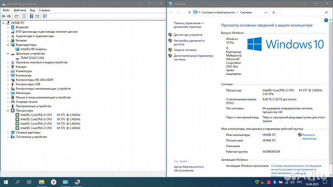Image resolution: width=333 pixels, height=187 pixels.
Task: Open Центр безопасности и обслуживания link
Action: (x=189, y=168)
